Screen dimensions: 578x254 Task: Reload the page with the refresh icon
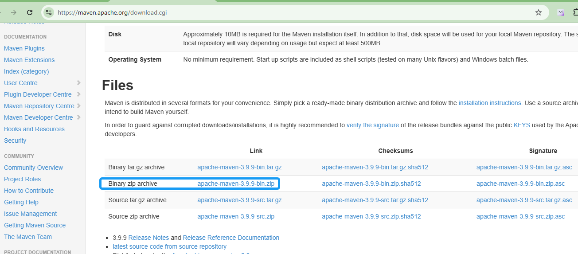(30, 12)
